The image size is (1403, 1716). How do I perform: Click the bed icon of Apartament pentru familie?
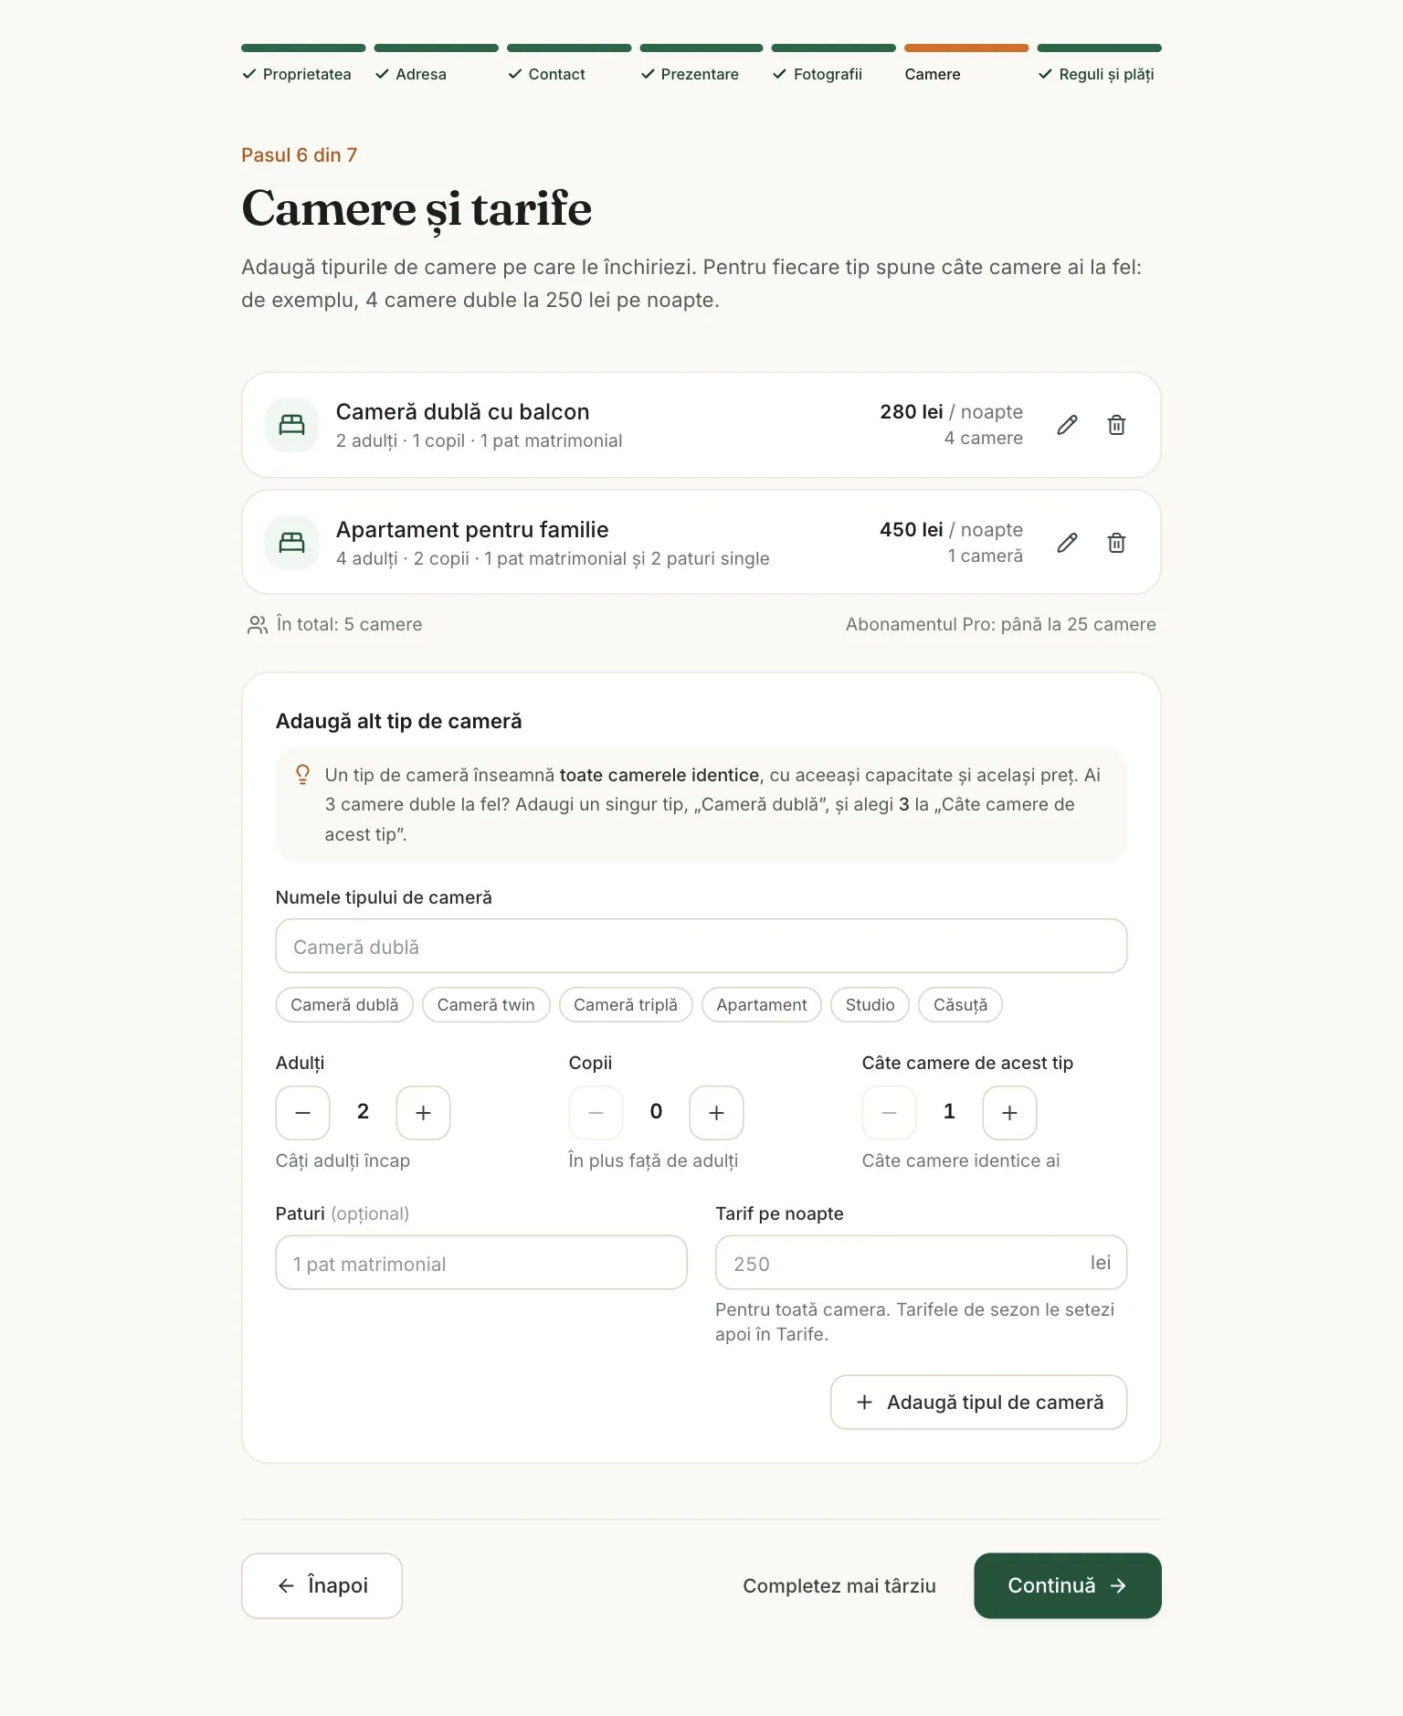coord(291,543)
